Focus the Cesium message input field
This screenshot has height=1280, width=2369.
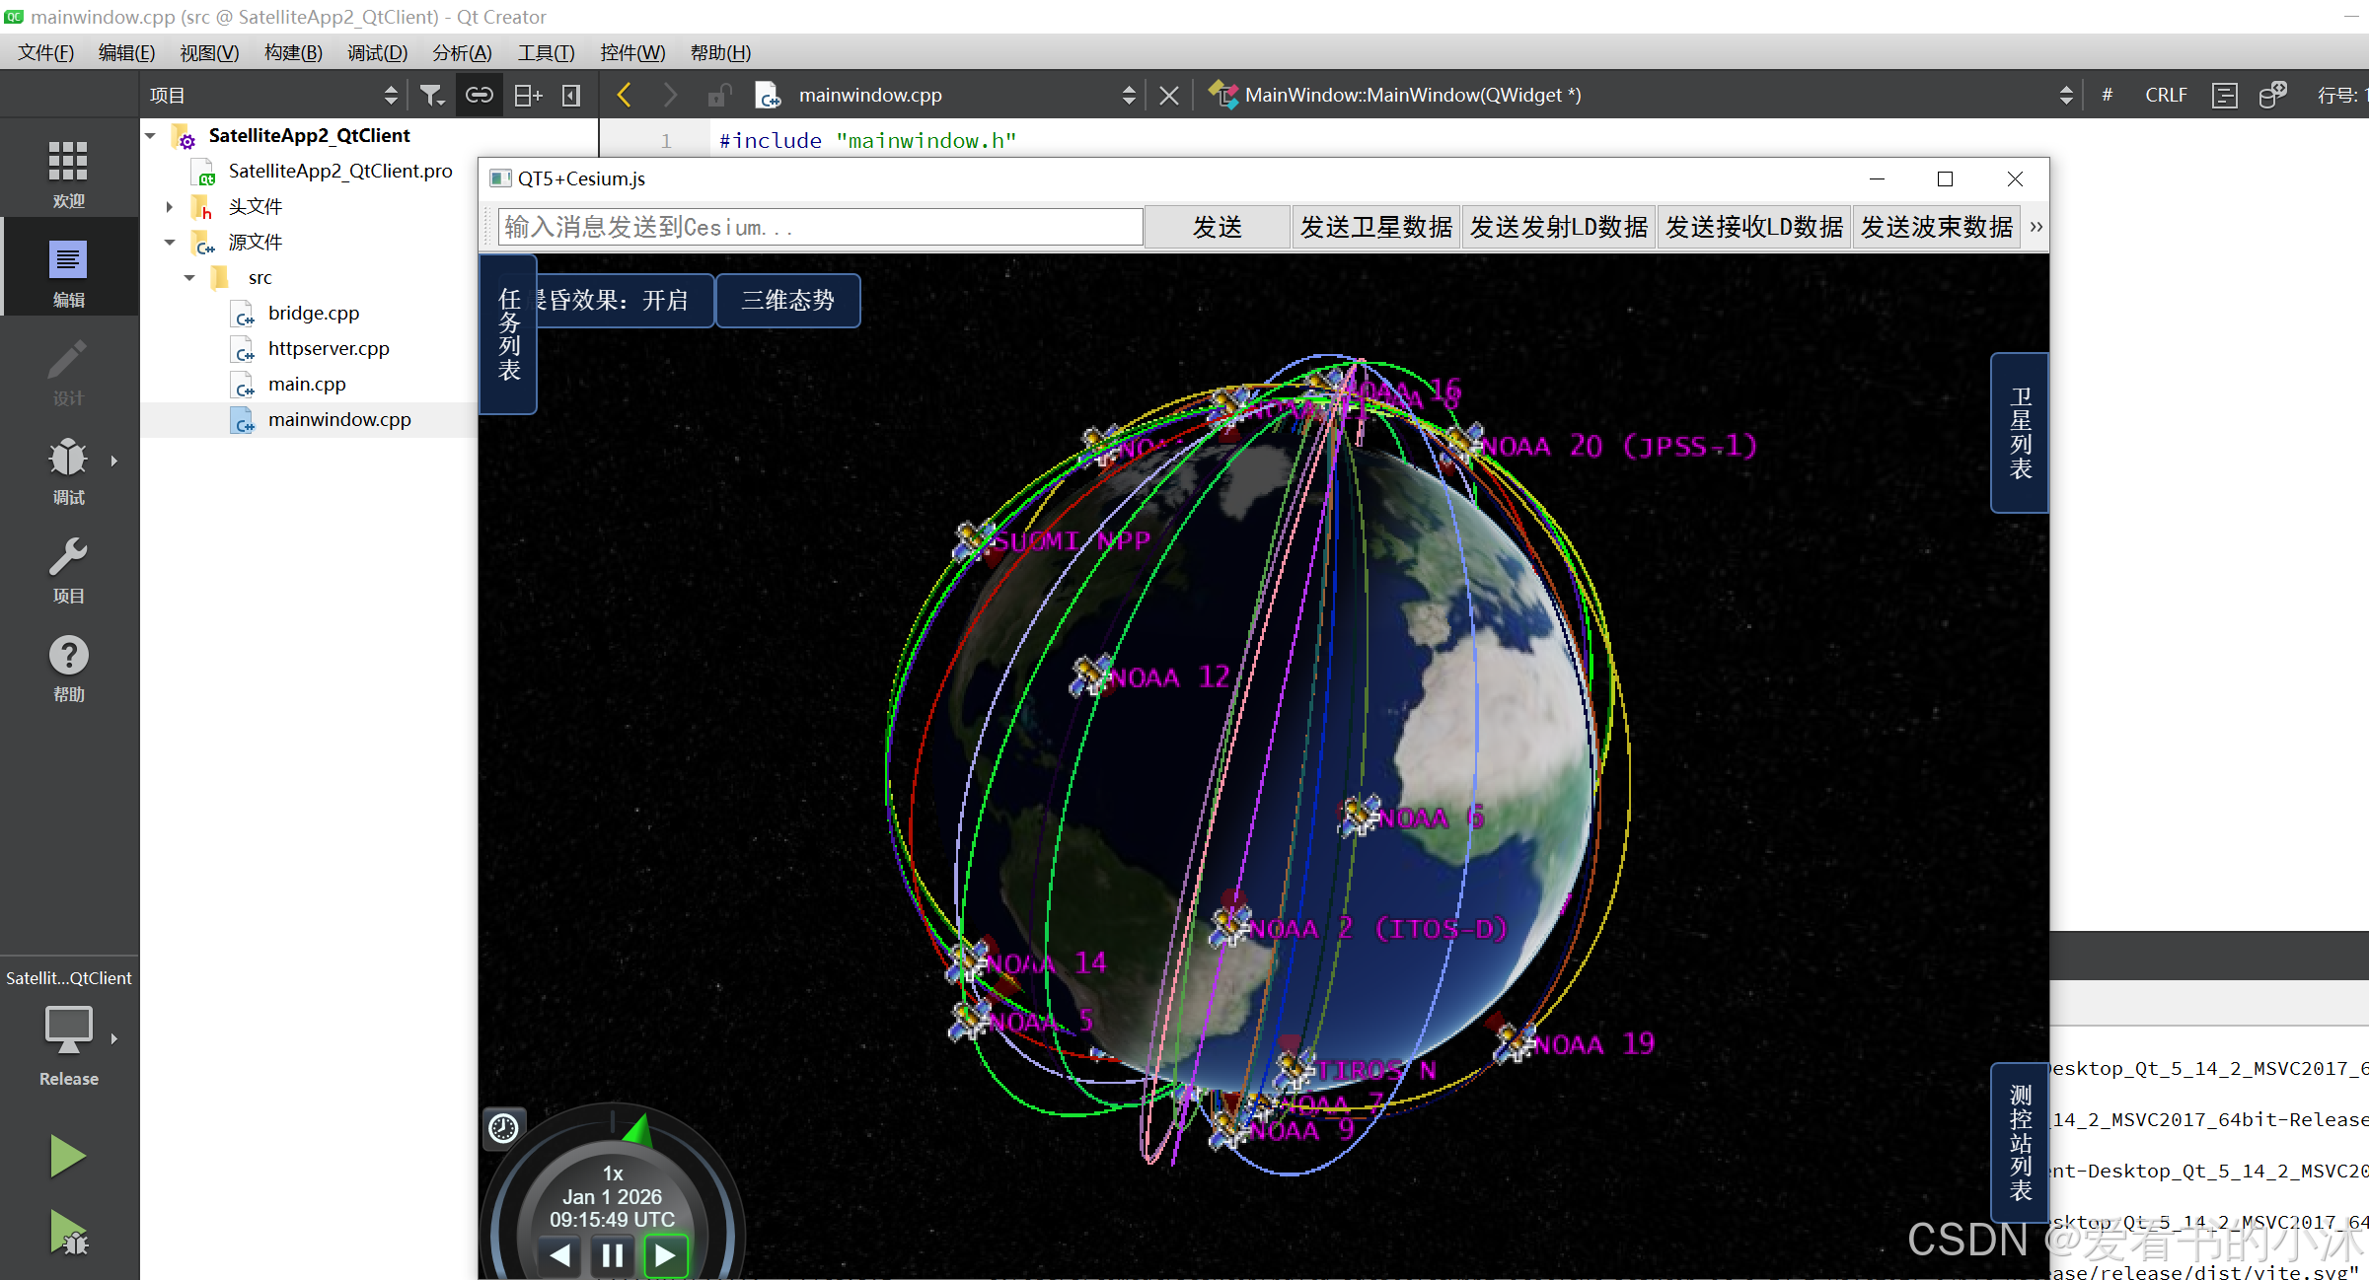(821, 227)
